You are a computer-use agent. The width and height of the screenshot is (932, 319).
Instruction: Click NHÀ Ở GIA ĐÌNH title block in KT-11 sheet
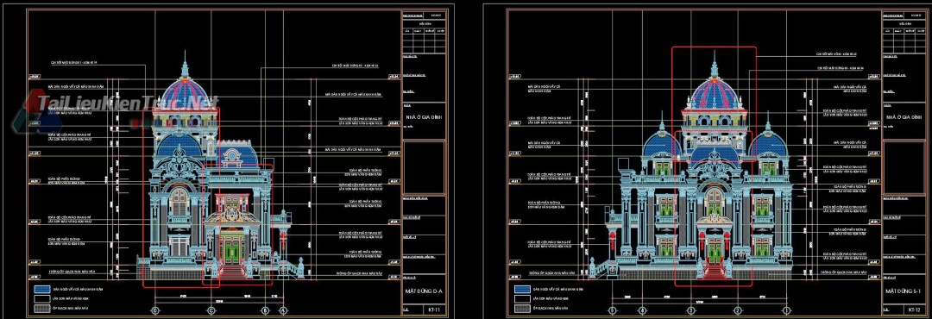coord(424,117)
